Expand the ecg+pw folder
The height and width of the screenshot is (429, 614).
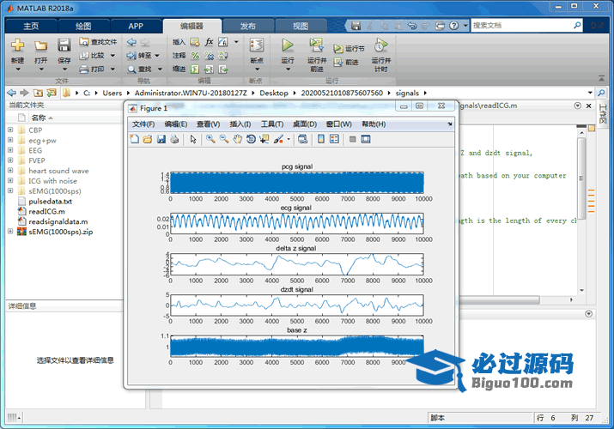(10, 140)
